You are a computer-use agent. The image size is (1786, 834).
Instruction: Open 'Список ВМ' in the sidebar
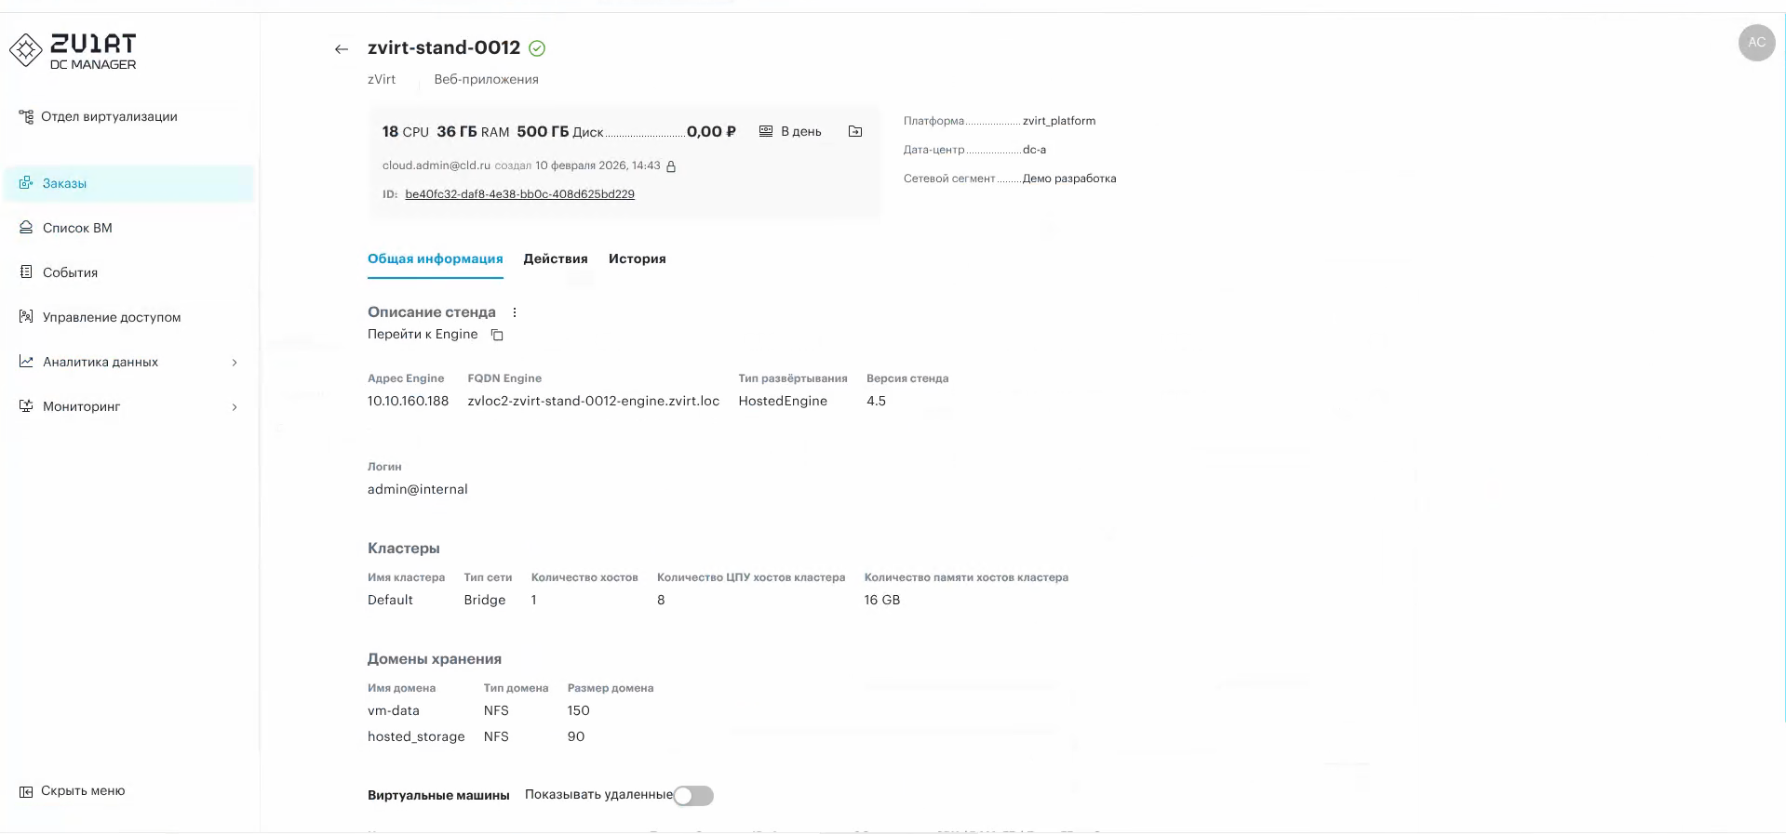77,229
